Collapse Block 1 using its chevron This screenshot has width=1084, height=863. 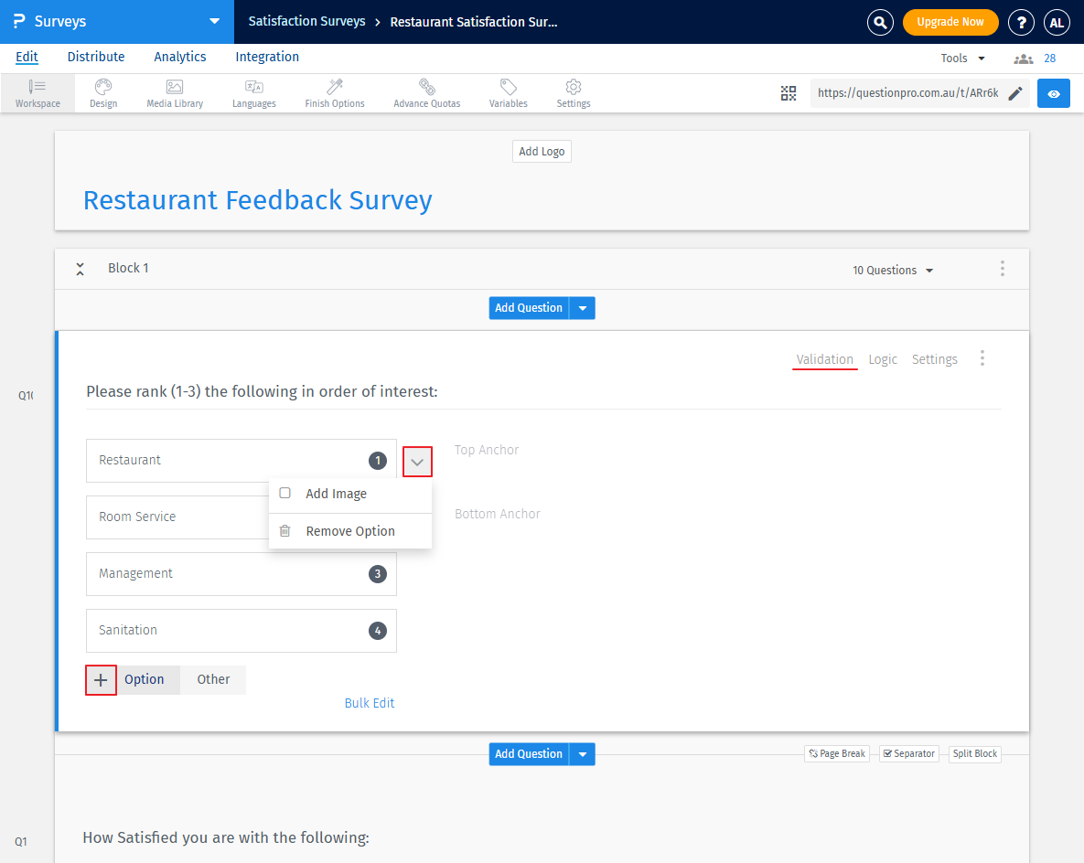80,269
